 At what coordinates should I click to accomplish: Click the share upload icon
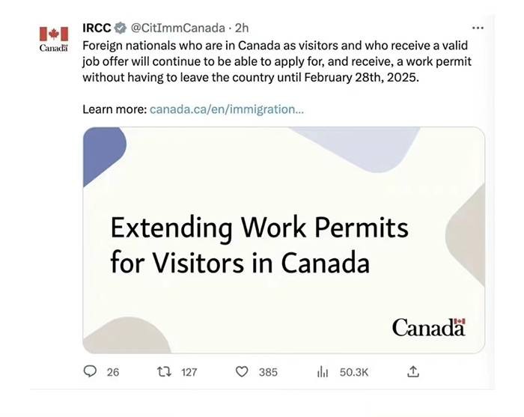click(413, 371)
